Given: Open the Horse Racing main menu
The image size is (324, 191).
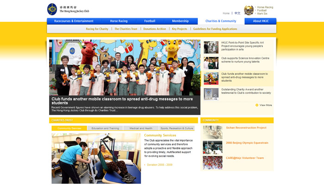Looking at the screenshot, I should point(118,21).
